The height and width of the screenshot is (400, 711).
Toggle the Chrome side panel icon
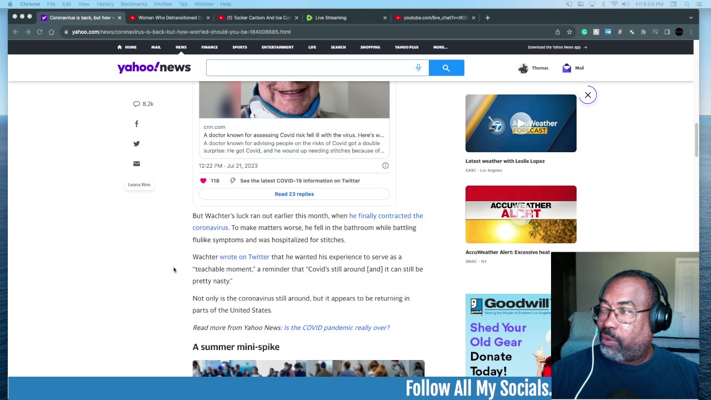[667, 32]
